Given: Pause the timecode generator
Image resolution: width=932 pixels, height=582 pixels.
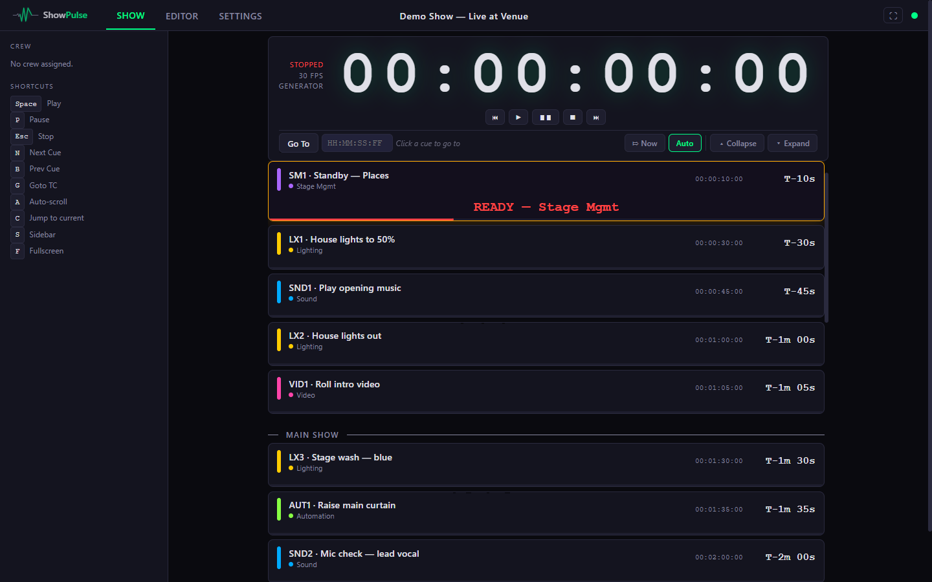Looking at the screenshot, I should pyautogui.click(x=546, y=117).
